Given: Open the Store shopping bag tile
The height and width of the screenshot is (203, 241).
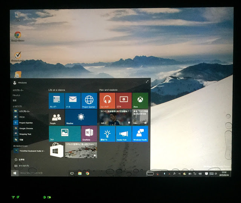Looking at the screenshot, I should coord(57,150).
